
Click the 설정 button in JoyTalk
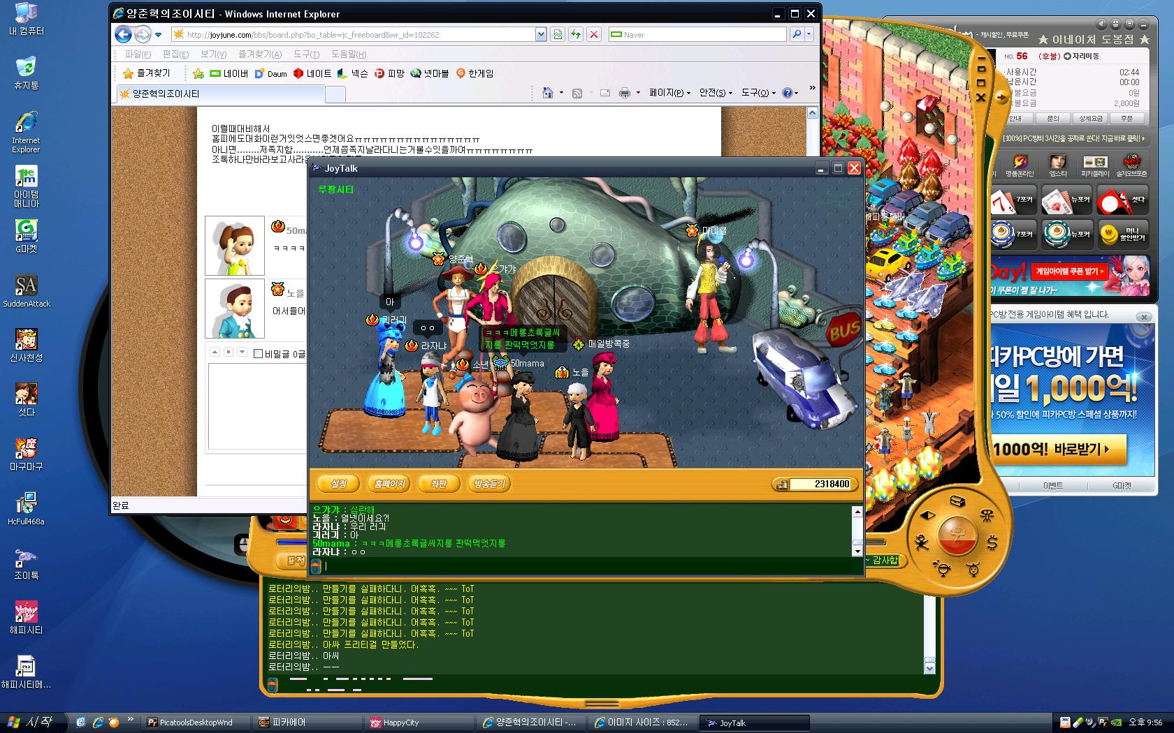click(338, 484)
